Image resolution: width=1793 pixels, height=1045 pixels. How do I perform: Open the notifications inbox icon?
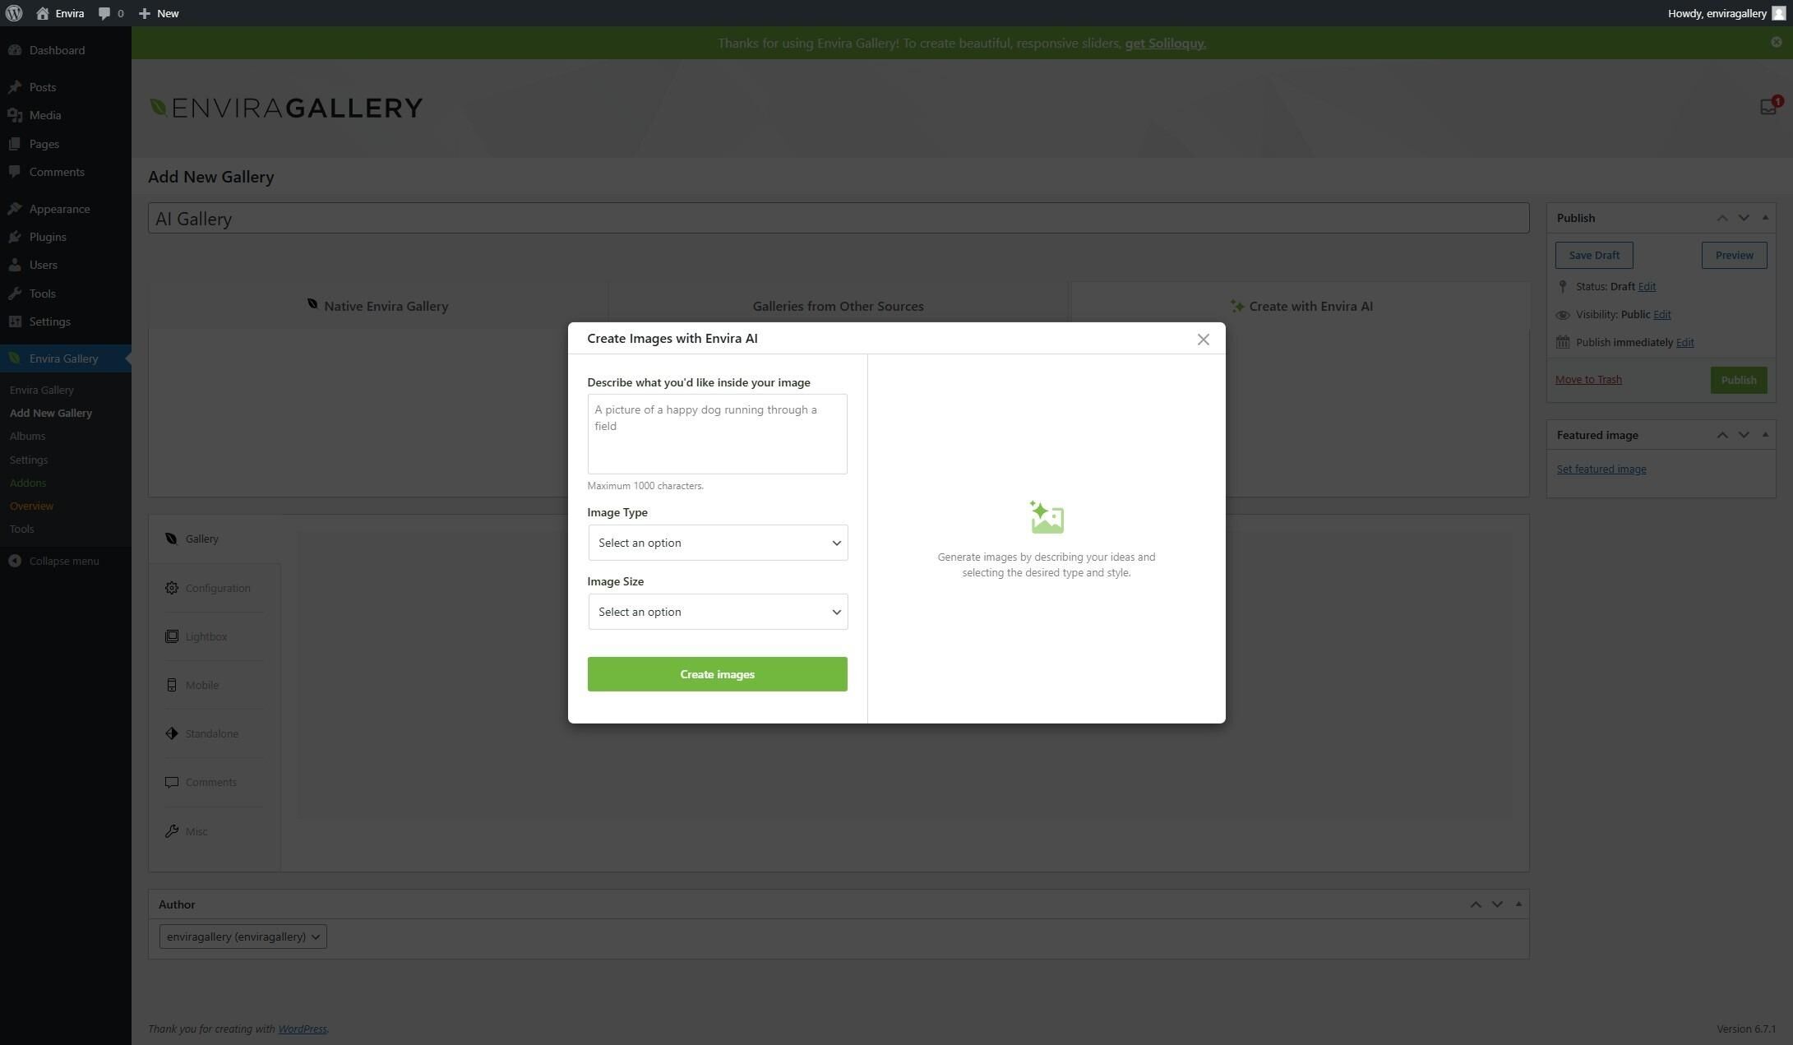click(1768, 107)
